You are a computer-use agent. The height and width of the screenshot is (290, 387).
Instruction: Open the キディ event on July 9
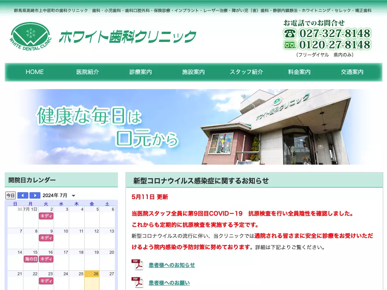tap(46, 238)
